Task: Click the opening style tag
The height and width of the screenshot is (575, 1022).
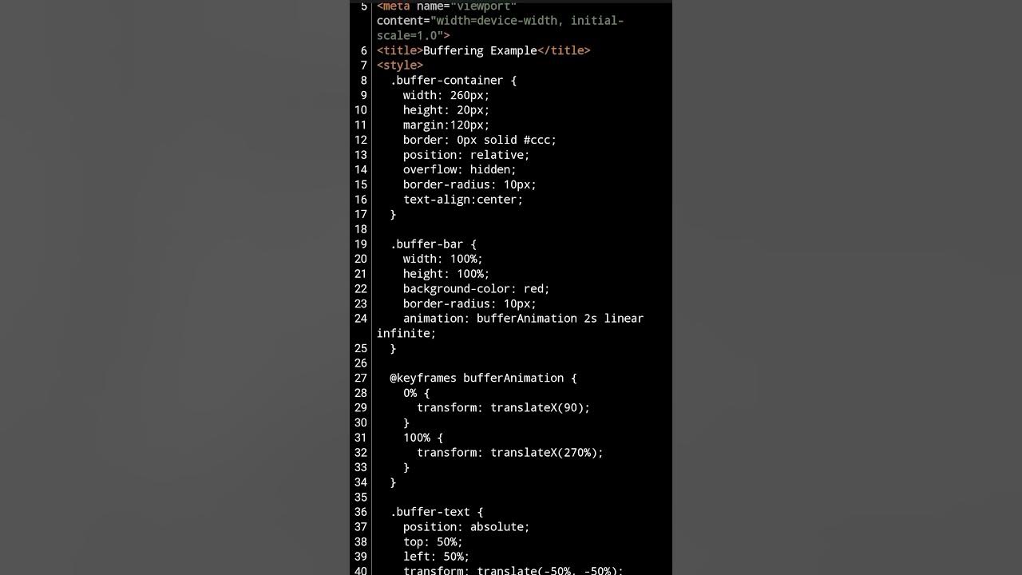Action: tap(399, 65)
